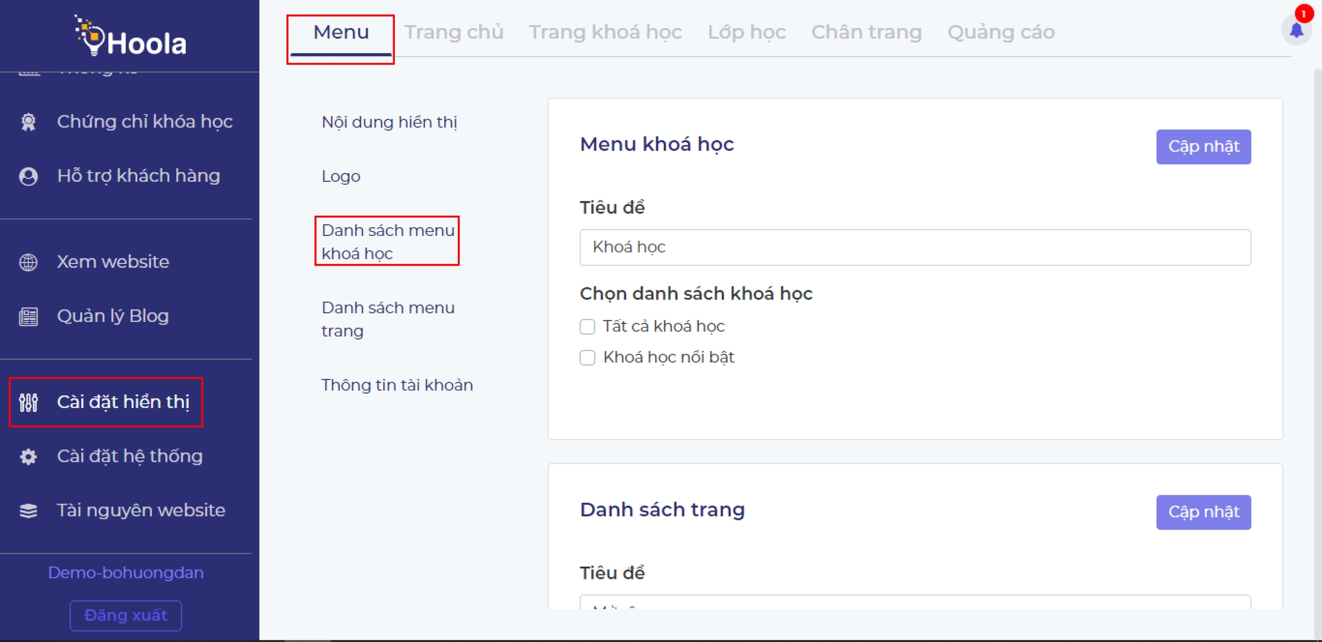The width and height of the screenshot is (1322, 642).
Task: Click Hỗ trợ khách hàng person icon
Action: point(28,176)
